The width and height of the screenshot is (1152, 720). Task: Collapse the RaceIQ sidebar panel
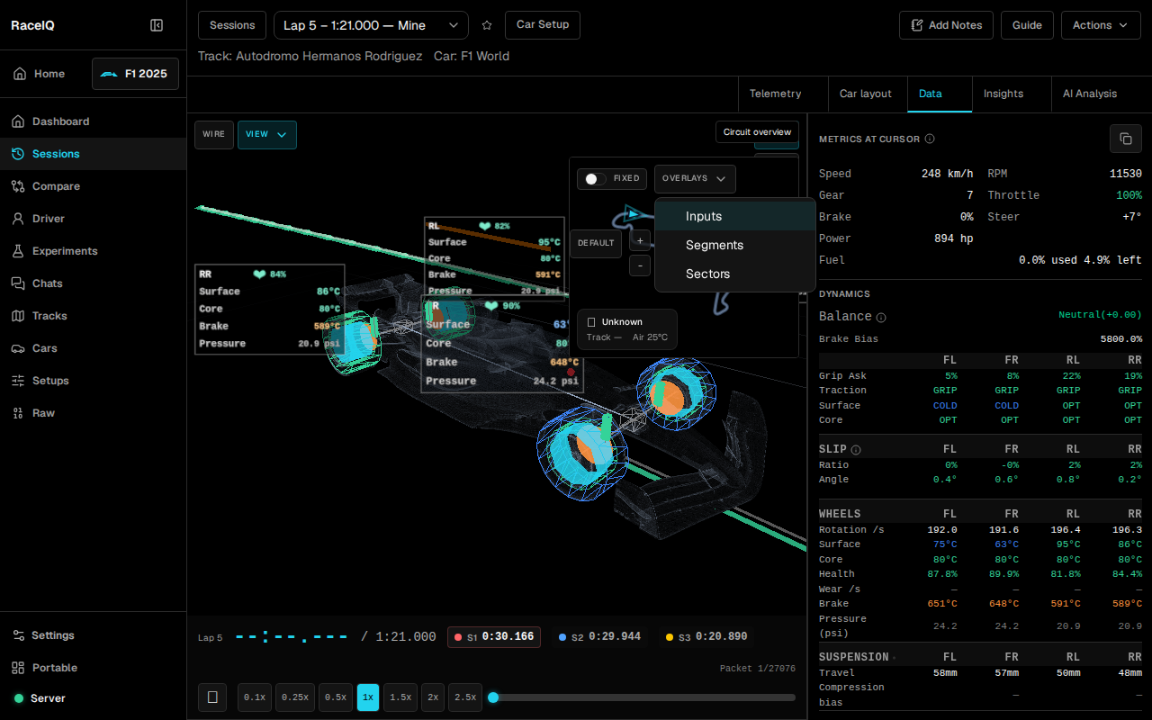coord(157,25)
